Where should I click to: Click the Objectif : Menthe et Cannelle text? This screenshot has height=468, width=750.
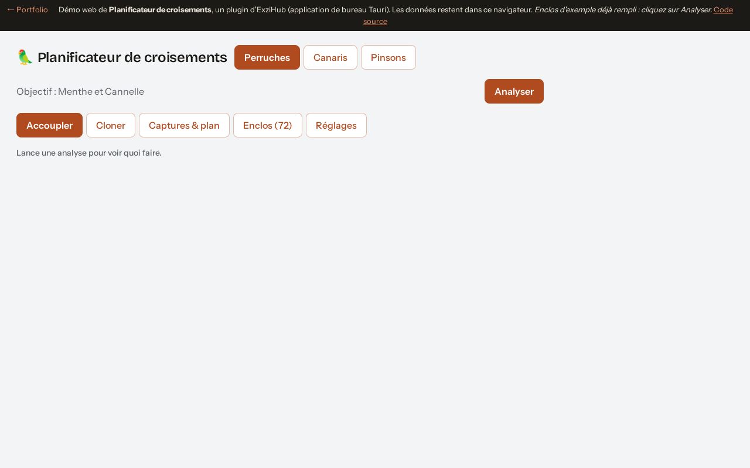point(80,91)
